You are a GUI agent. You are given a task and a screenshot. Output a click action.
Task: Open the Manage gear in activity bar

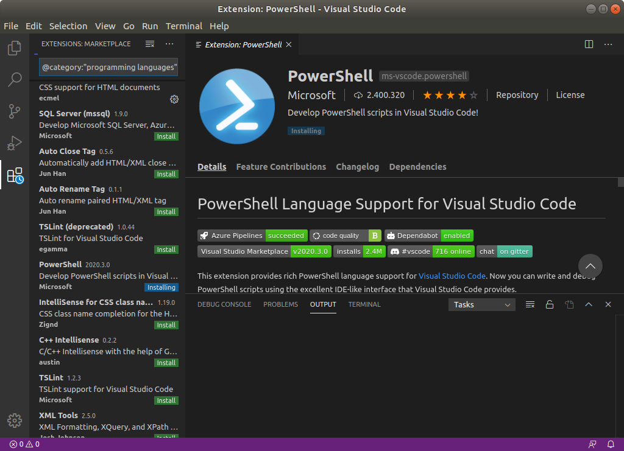[15, 421]
